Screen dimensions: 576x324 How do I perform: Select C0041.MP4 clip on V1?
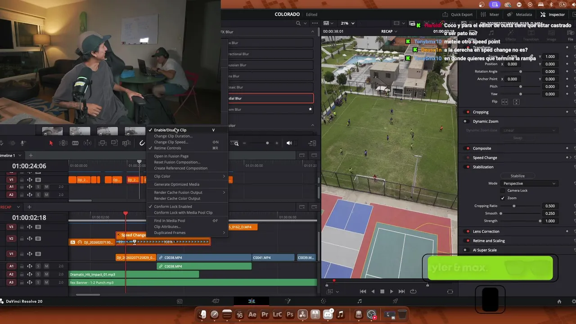pyautogui.click(x=273, y=258)
